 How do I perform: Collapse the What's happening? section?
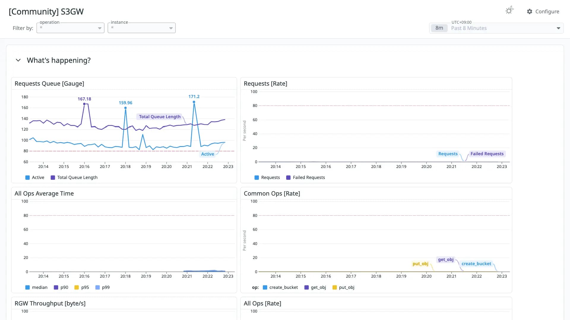click(x=18, y=60)
